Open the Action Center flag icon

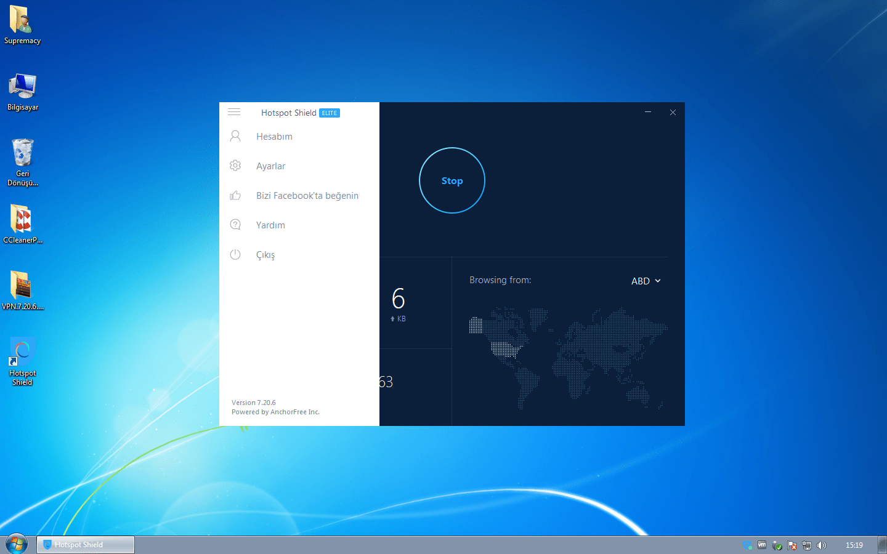792,545
